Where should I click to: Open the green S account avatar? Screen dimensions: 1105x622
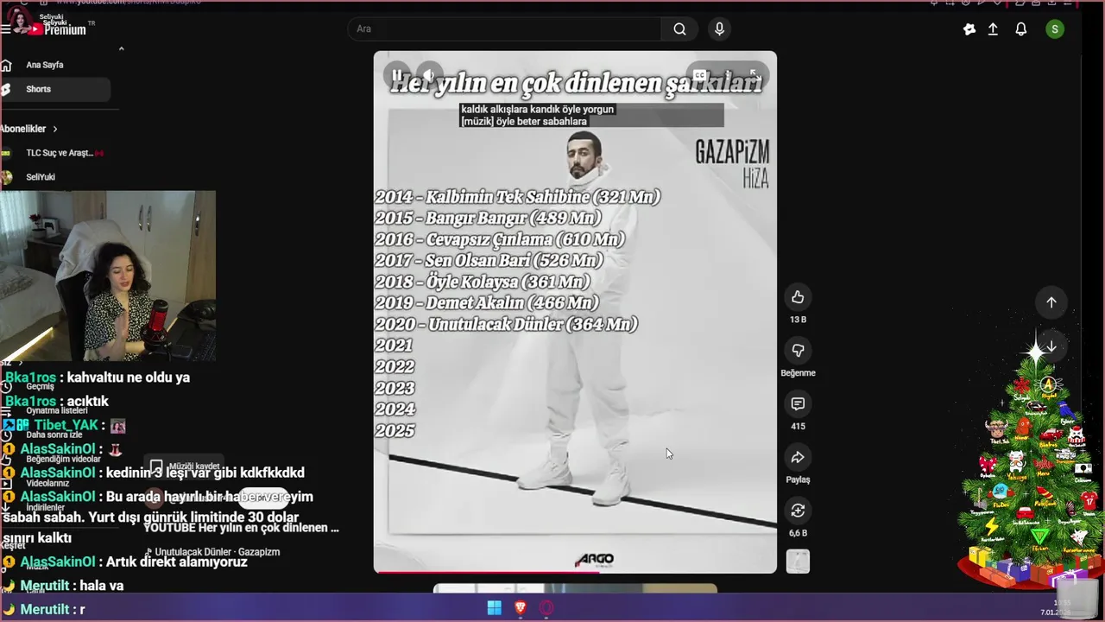point(1055,29)
